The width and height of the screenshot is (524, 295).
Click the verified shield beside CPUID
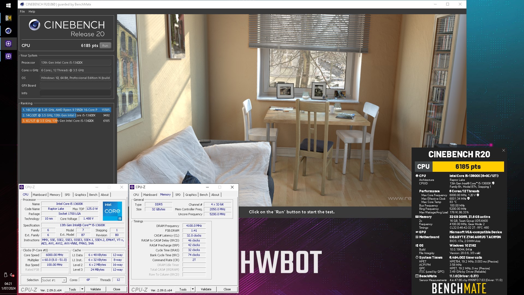[493, 183]
